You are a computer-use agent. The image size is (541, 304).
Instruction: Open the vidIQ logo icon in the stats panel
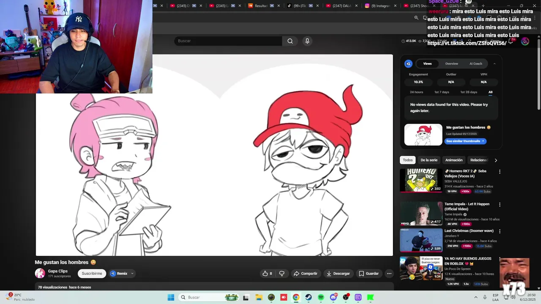coord(408,64)
